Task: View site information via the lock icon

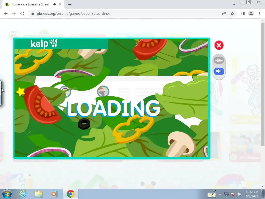Action: 33,13
